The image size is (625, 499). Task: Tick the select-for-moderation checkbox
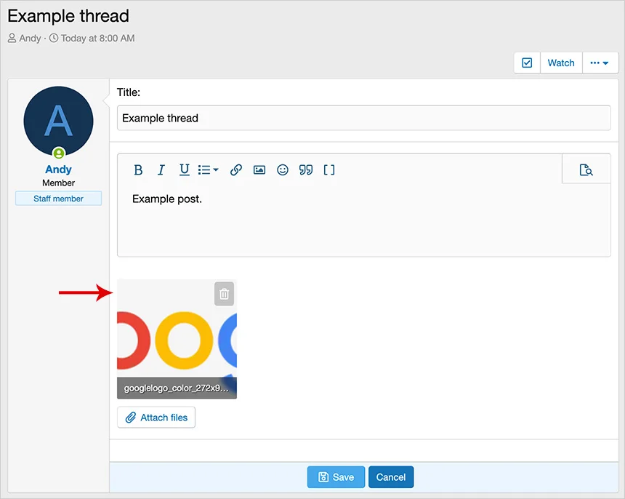pyautogui.click(x=527, y=63)
